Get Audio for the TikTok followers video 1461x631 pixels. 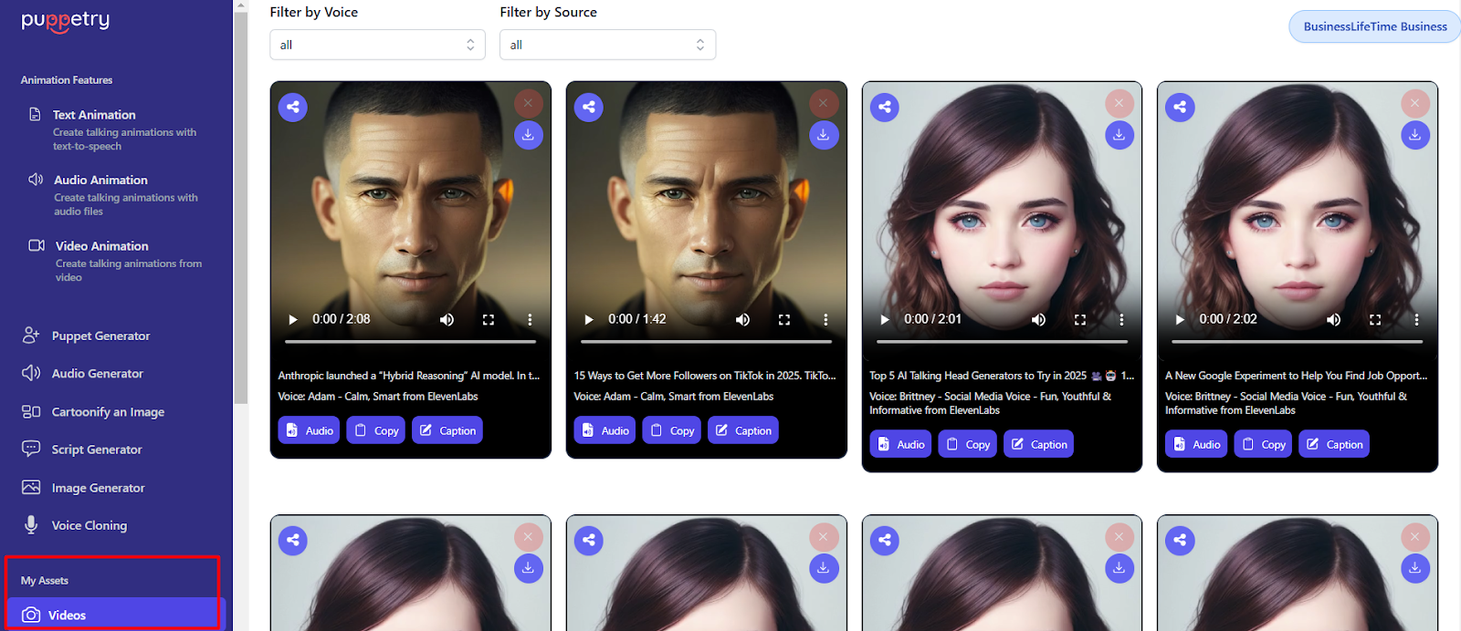pos(605,430)
